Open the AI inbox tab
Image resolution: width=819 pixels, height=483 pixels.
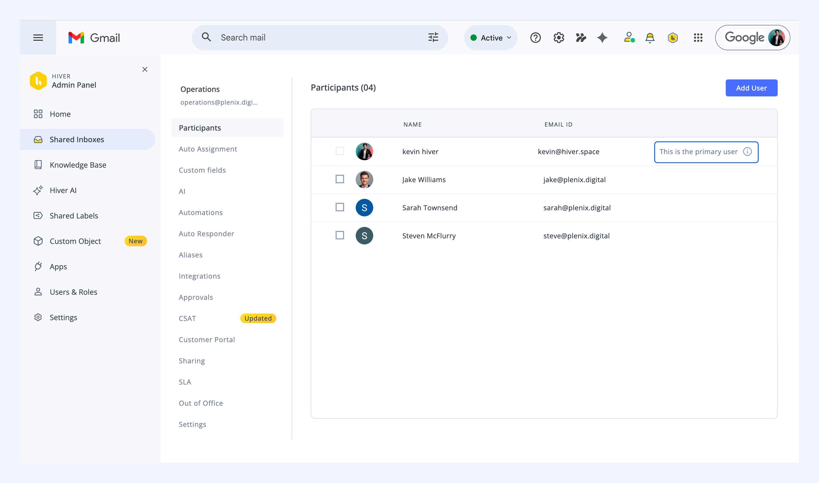pyautogui.click(x=182, y=191)
